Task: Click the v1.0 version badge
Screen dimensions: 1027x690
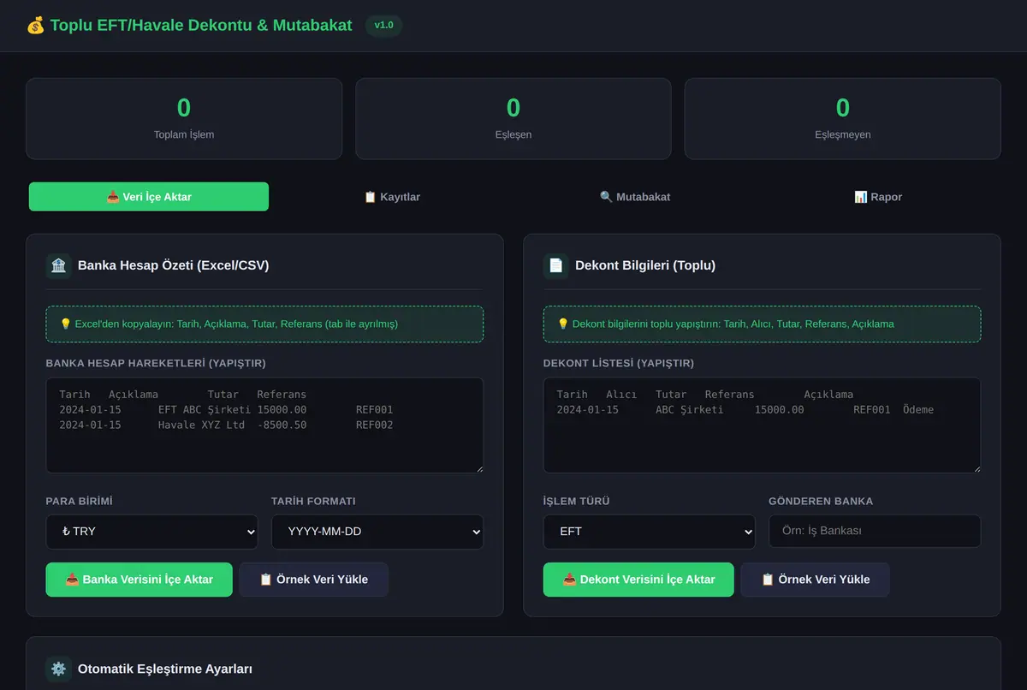Action: pyautogui.click(x=384, y=26)
